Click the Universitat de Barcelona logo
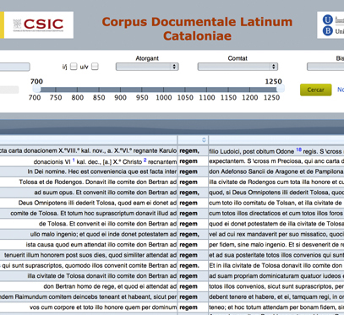 coord(330,25)
